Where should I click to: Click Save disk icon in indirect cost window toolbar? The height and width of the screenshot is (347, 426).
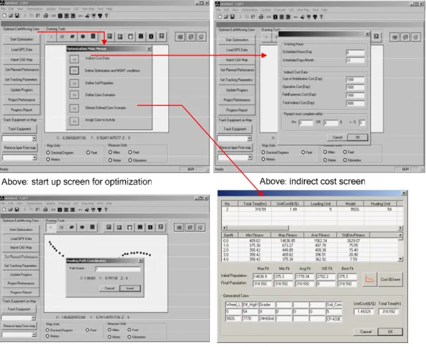[233, 17]
